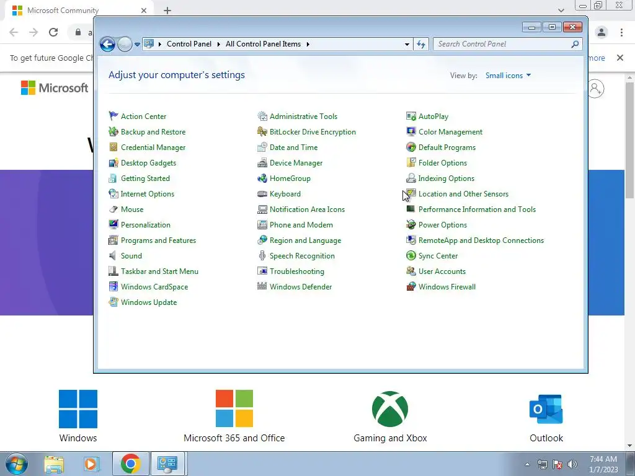Click the Default Programs icon

click(x=411, y=148)
